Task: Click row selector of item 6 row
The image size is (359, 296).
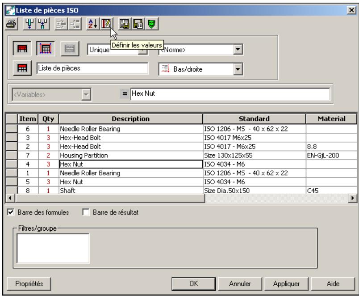Action: click(12, 129)
